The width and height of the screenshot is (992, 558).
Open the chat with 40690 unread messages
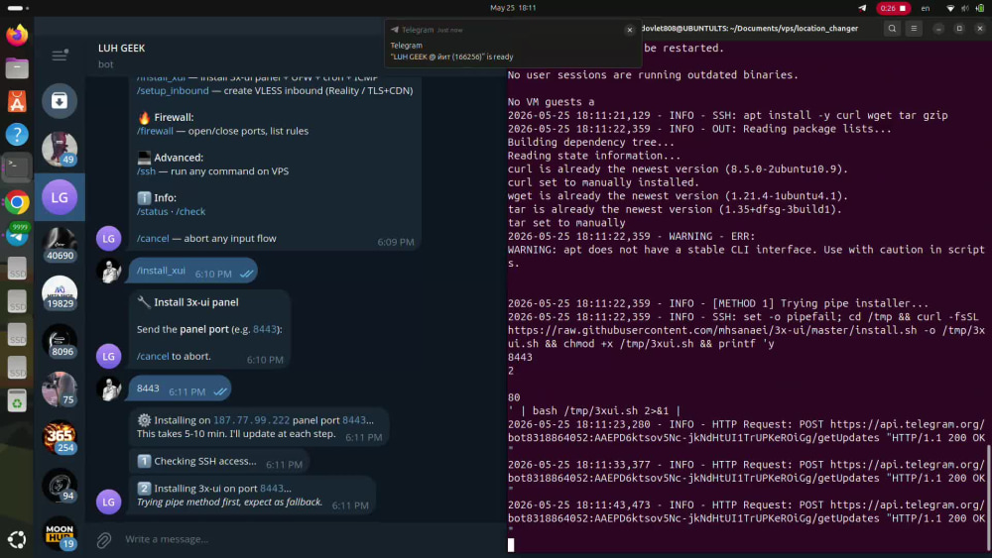[x=60, y=245]
